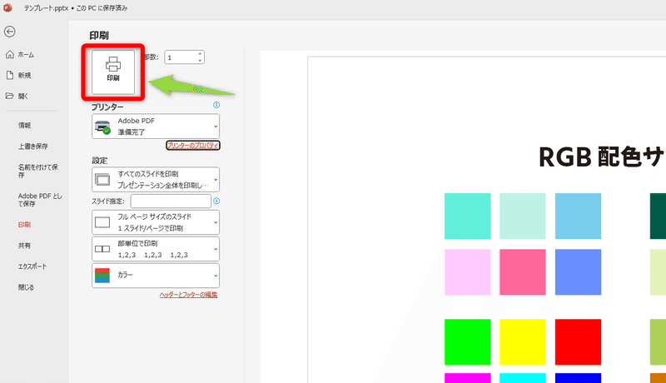Click the collated pages icon
The image size is (666, 383).
coord(102,249)
